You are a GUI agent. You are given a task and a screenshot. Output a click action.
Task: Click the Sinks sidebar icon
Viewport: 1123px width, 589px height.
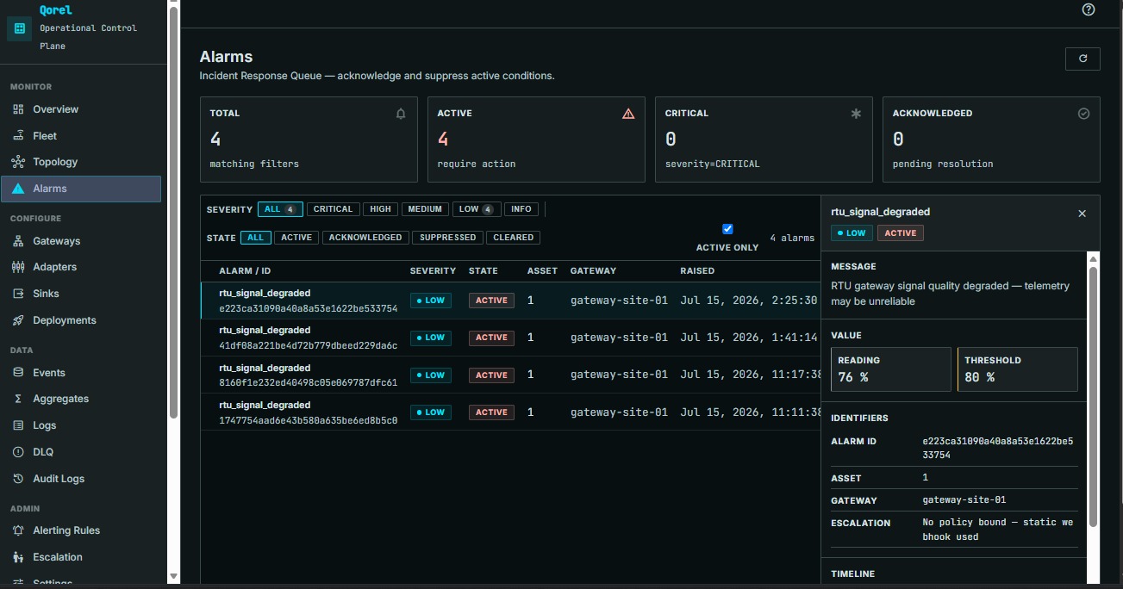18,294
